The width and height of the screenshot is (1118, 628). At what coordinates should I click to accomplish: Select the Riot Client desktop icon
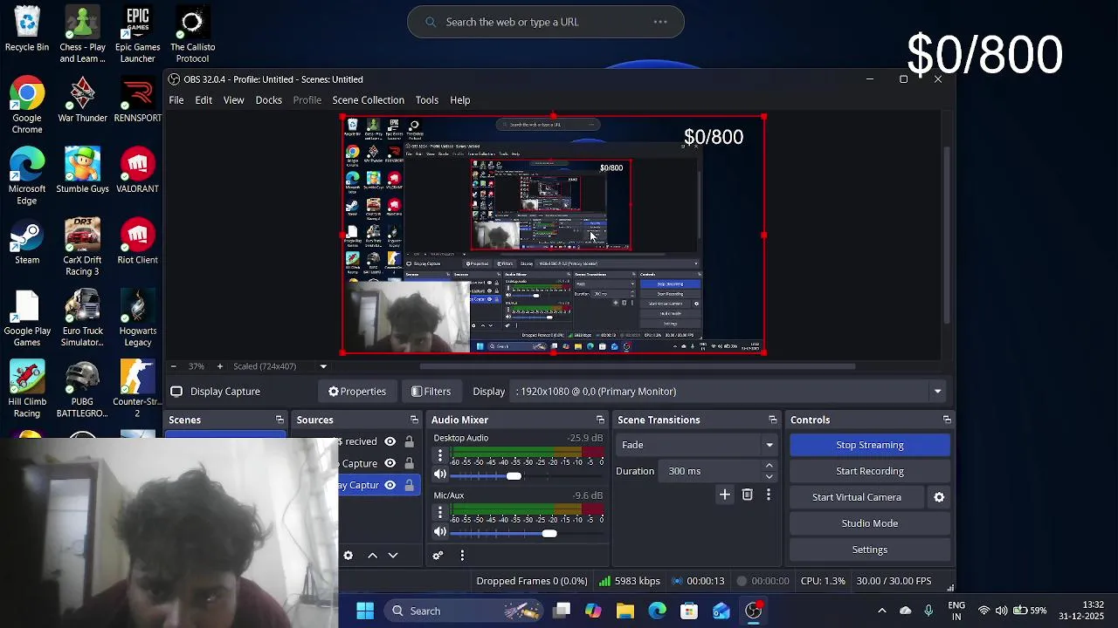point(137,242)
